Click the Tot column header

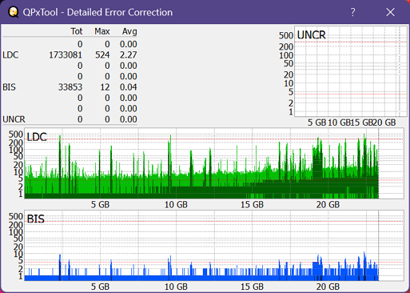coord(77,31)
